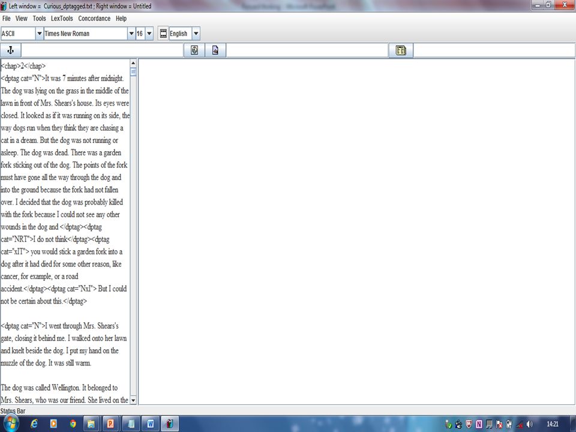The width and height of the screenshot is (576, 432).
Task: Open the font size 16 dropdown
Action: [149, 34]
